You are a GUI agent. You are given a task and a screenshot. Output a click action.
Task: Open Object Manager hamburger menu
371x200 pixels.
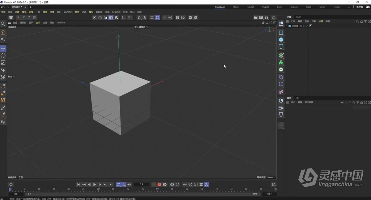pyautogui.click(x=287, y=21)
